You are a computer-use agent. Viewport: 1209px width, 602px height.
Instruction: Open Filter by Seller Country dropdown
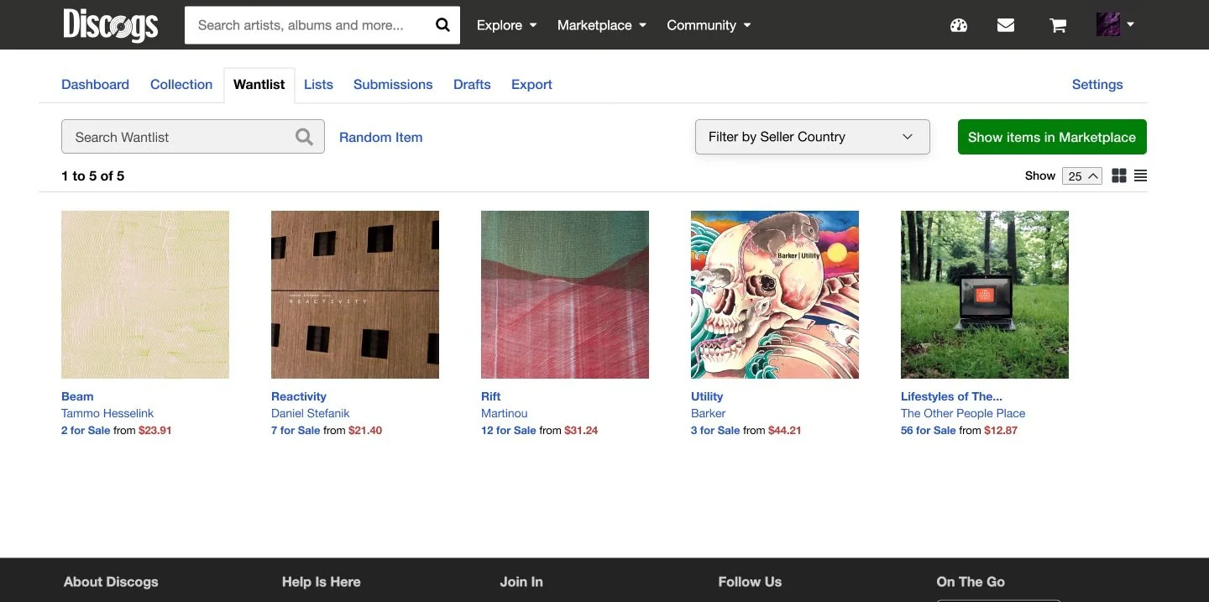(812, 137)
